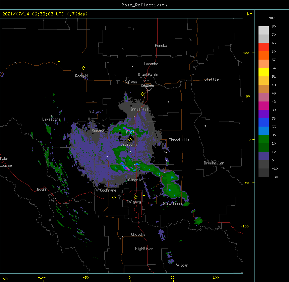Select the bright yellow 51–54 dBZ swatch
The width and height of the screenshot is (289, 282).
(x=264, y=72)
